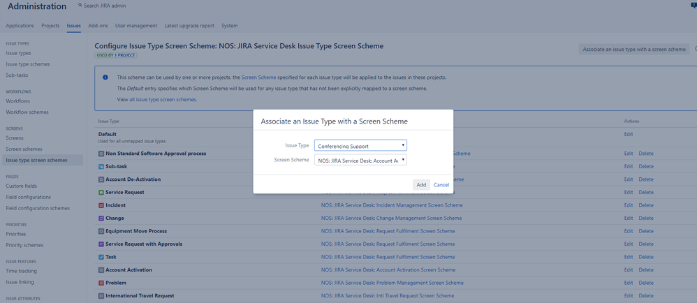Screen dimensions: 697x303
Task: Open the Projects tab
Action: tap(50, 26)
